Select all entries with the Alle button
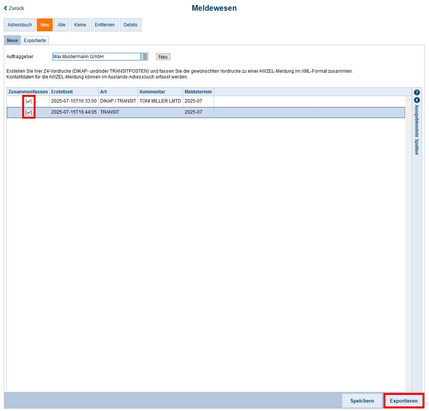This screenshot has height=411, width=429. point(62,25)
